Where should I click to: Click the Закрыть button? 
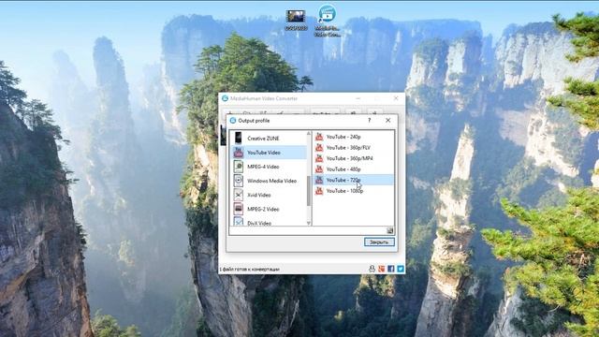click(379, 242)
